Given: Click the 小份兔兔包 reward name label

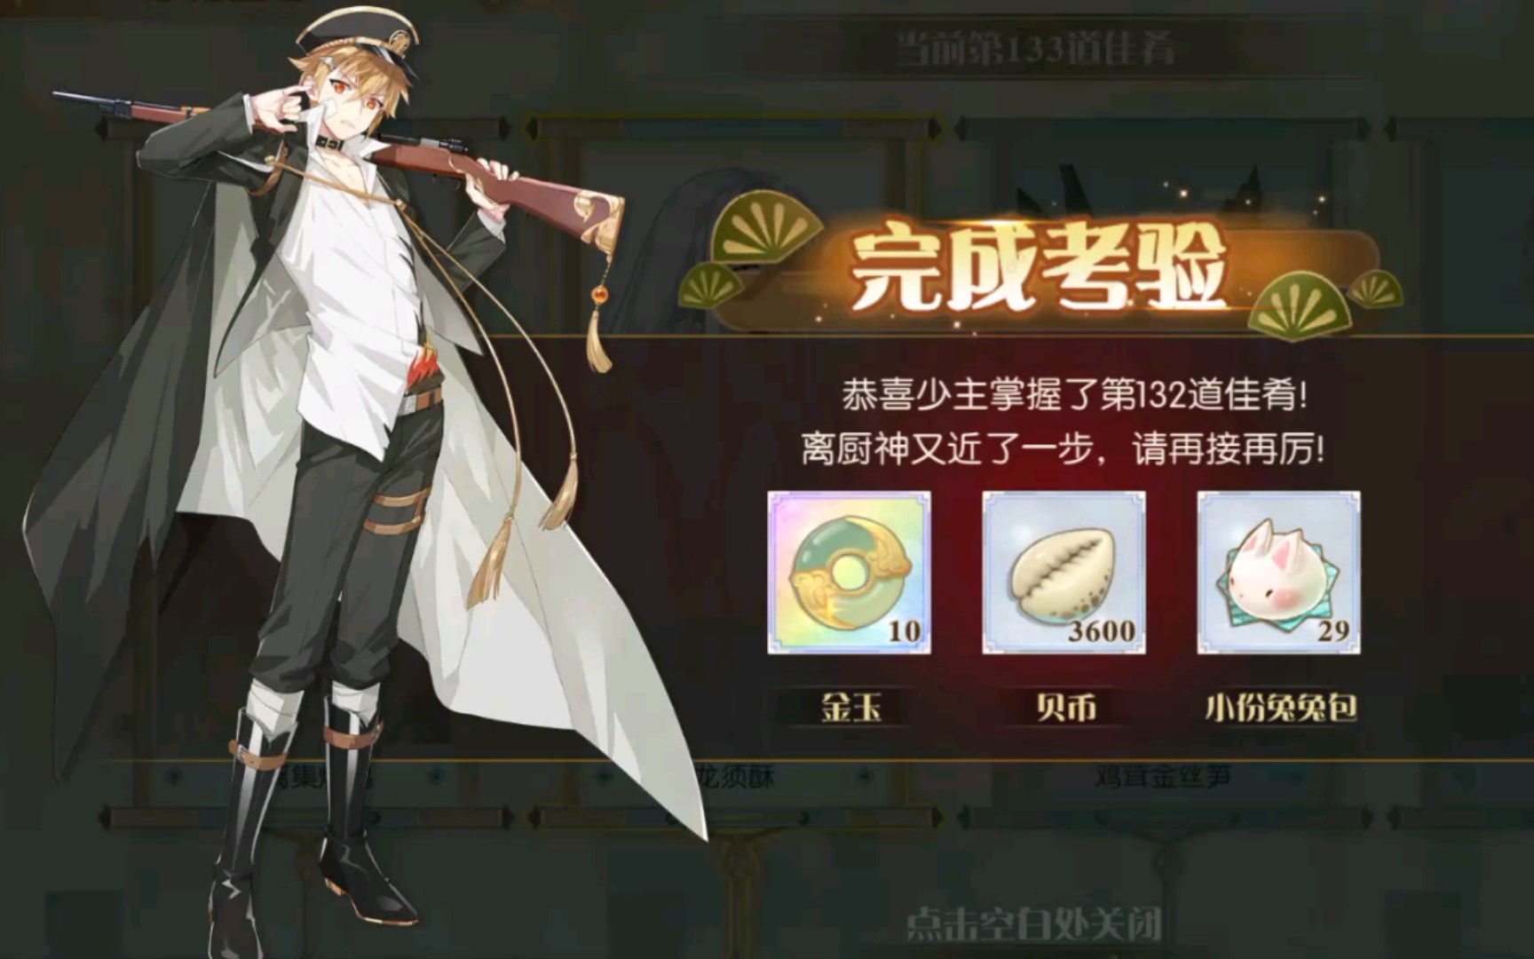Looking at the screenshot, I should 1280,708.
